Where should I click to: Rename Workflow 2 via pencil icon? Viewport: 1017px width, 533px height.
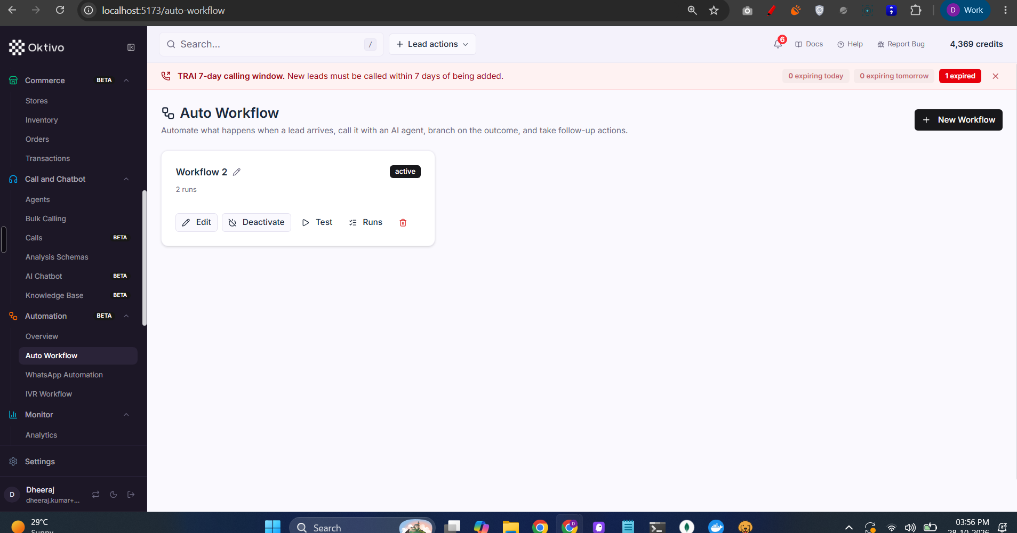pos(237,172)
